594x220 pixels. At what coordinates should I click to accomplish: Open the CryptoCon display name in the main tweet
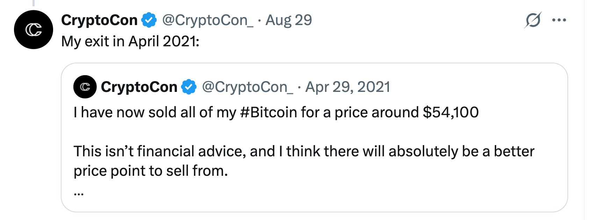[99, 20]
